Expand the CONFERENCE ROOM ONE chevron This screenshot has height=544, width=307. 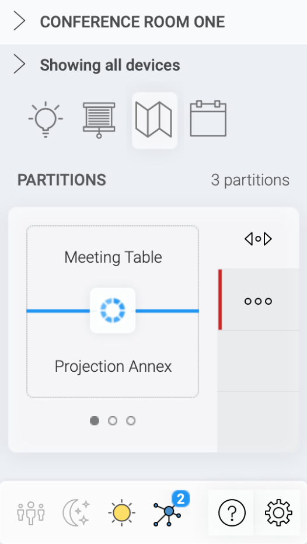19,22
